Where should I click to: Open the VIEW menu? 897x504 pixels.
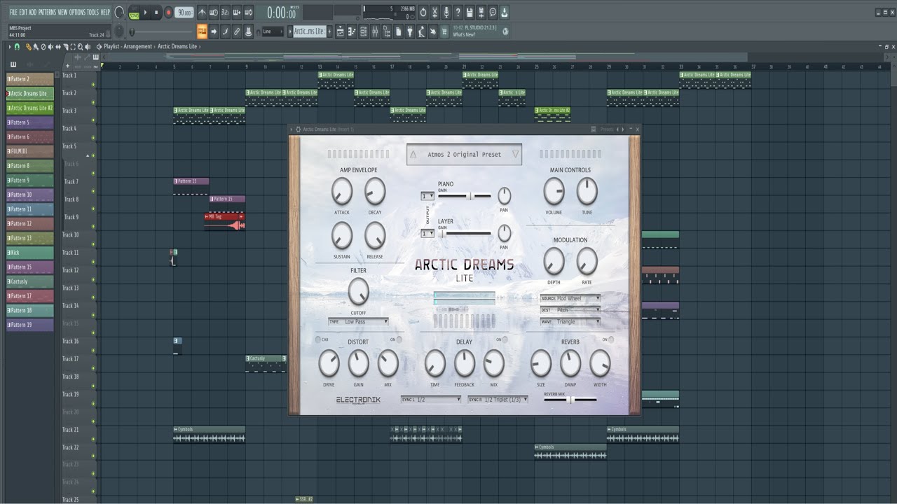tap(63, 12)
